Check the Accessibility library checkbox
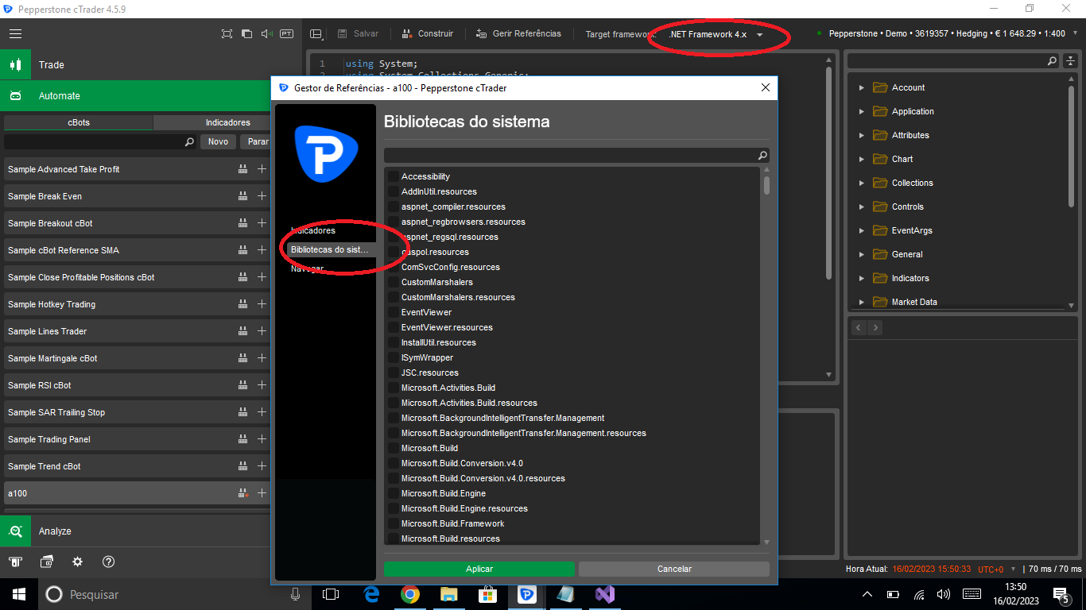 (x=394, y=176)
